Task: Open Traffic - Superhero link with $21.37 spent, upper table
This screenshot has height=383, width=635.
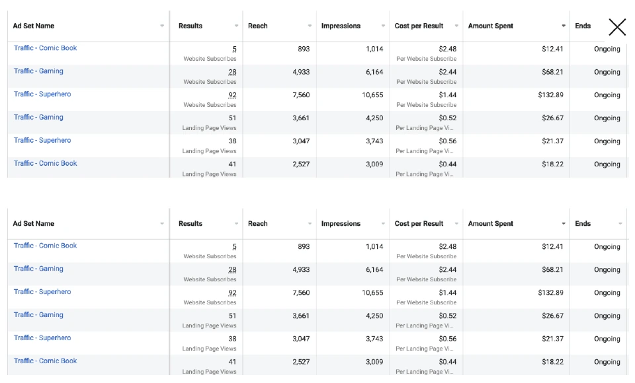Action: click(42, 140)
